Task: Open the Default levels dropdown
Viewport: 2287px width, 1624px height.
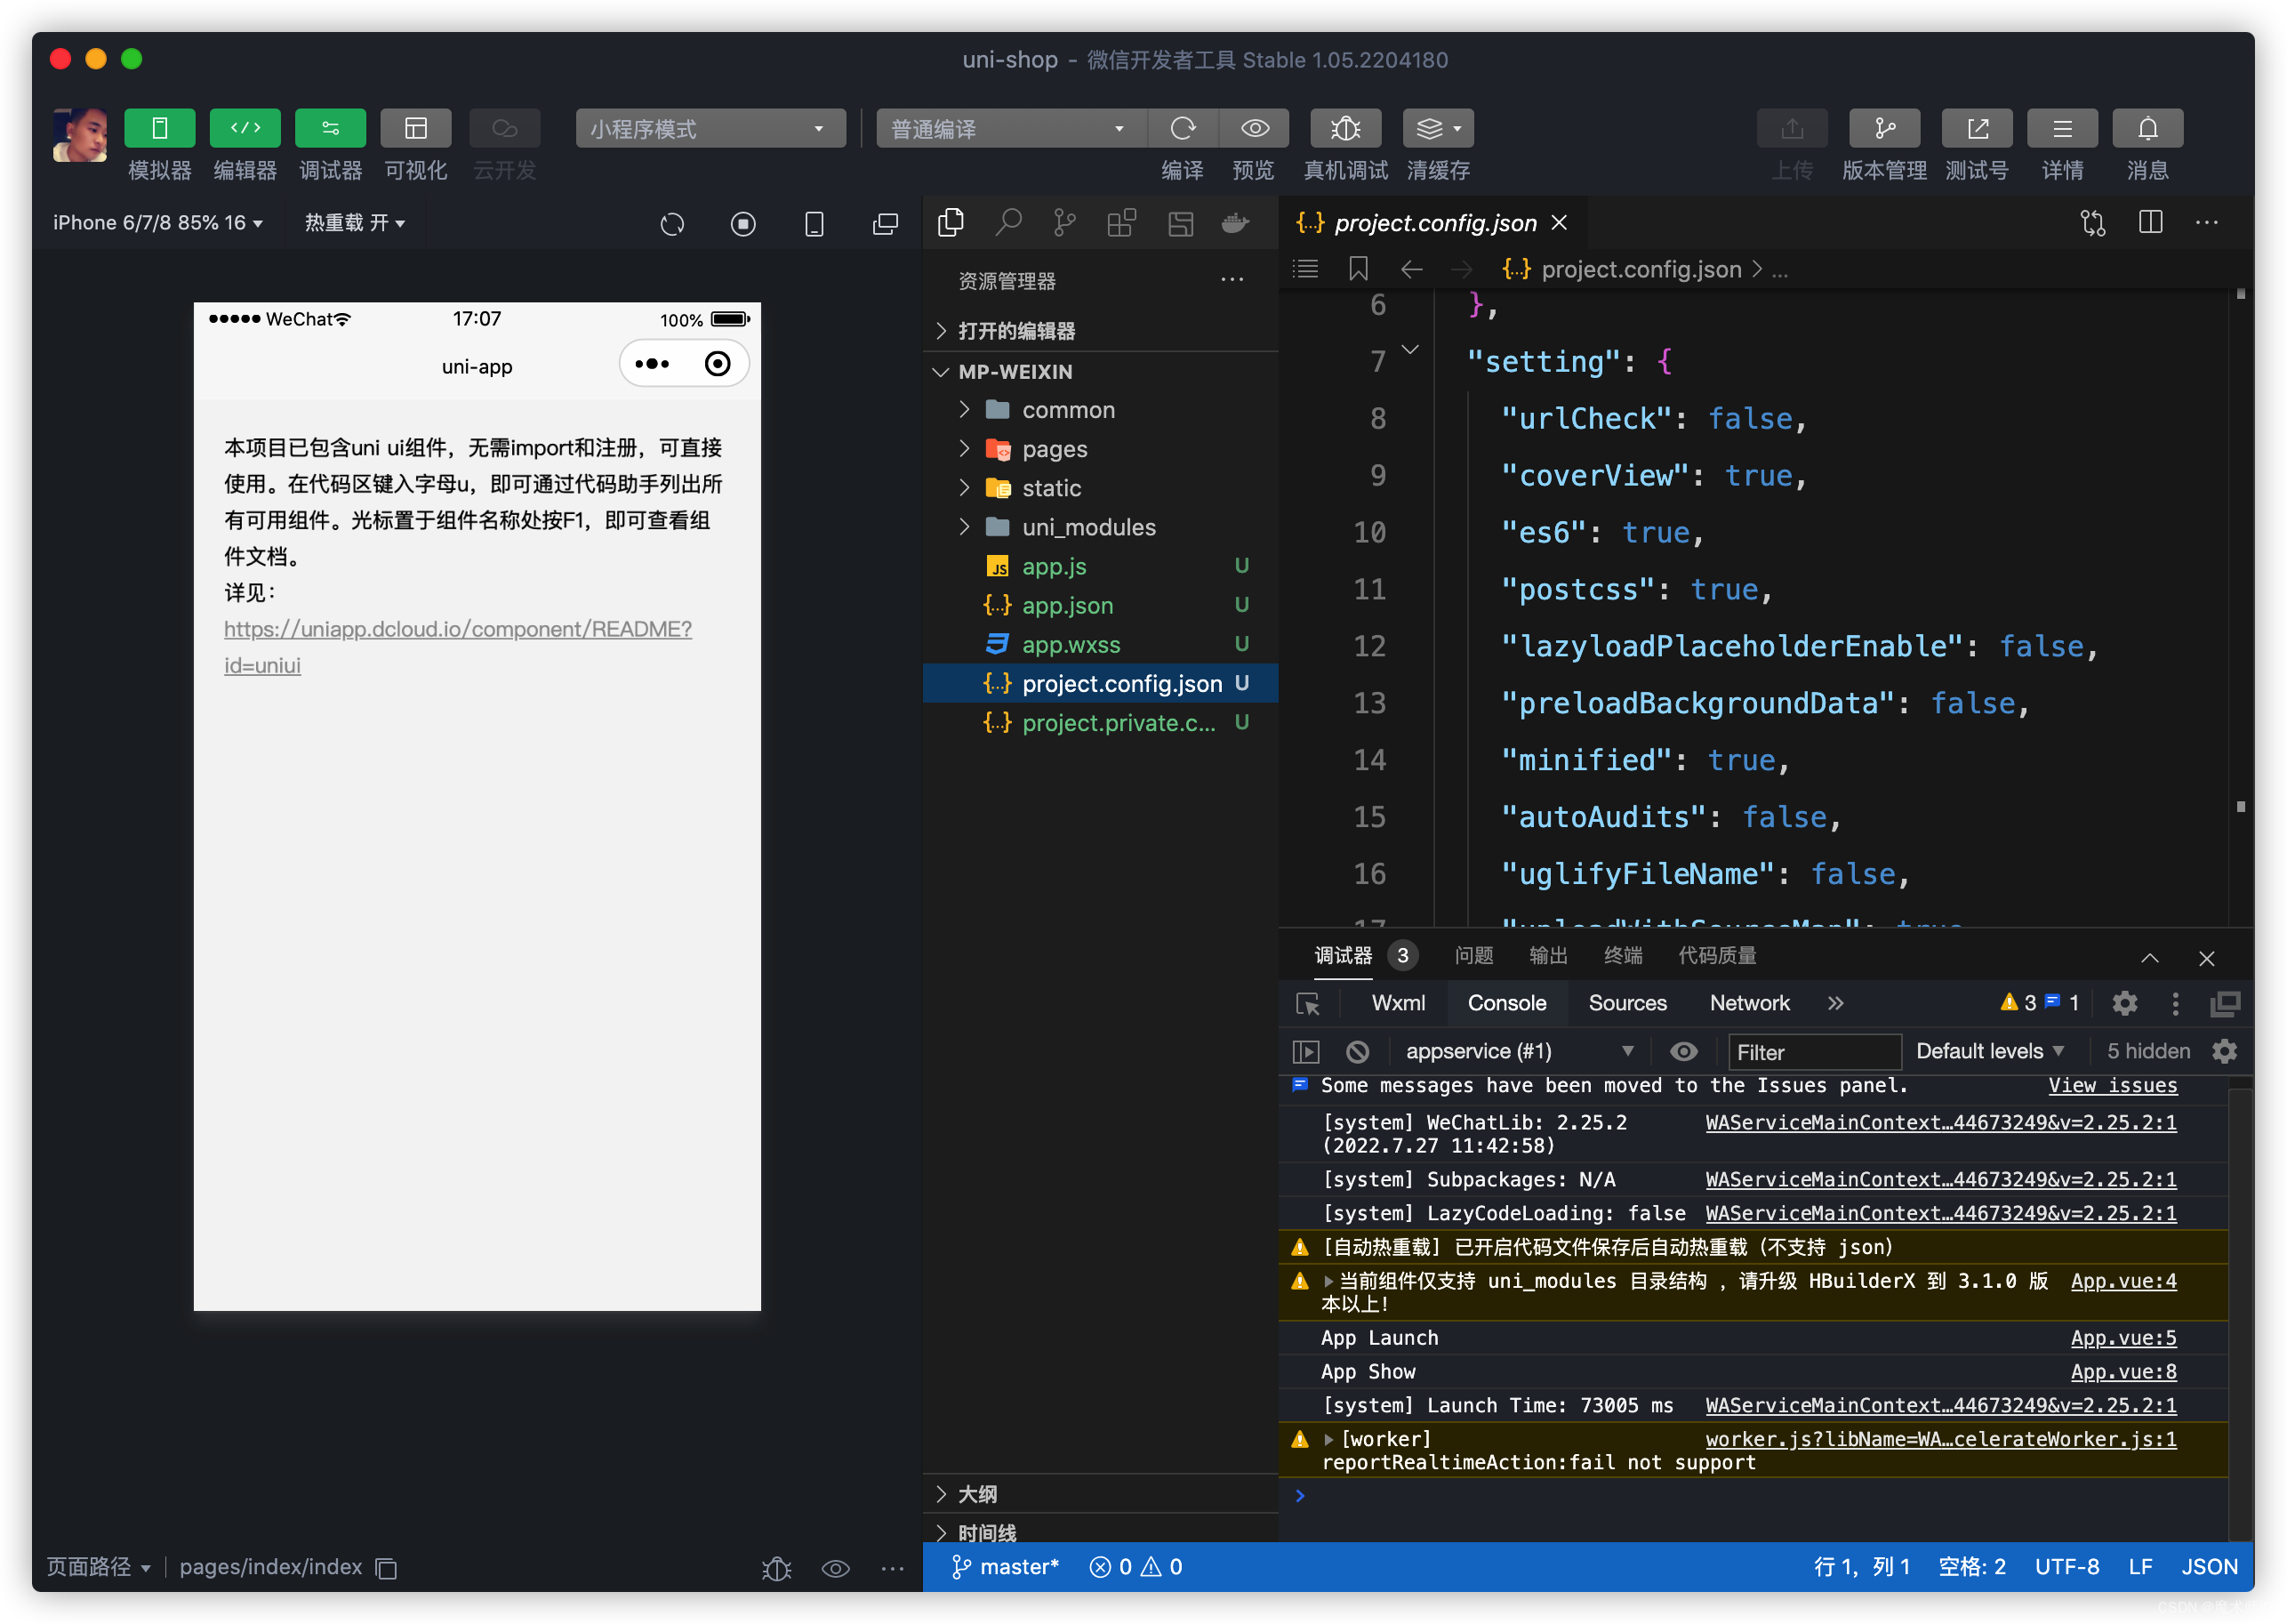Action: tap(1988, 1051)
